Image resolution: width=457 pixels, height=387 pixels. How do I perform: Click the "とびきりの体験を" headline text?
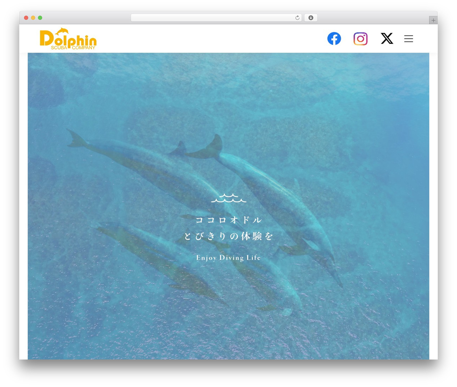point(228,236)
